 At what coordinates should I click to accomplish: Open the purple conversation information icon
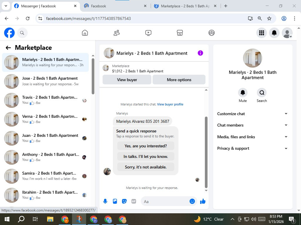click(200, 53)
